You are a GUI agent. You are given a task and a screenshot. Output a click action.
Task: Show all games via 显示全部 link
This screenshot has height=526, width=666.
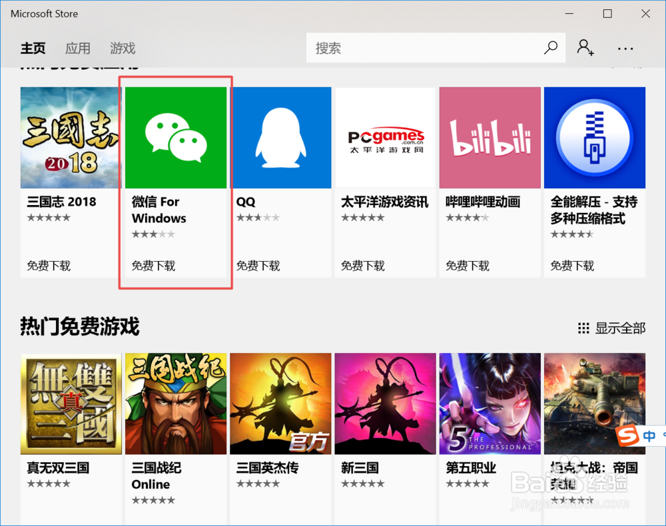pyautogui.click(x=620, y=328)
